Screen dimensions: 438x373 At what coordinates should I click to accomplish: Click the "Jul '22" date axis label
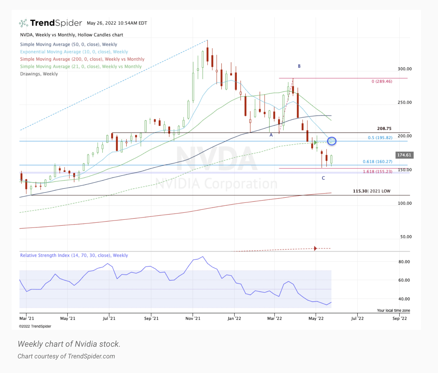357,318
